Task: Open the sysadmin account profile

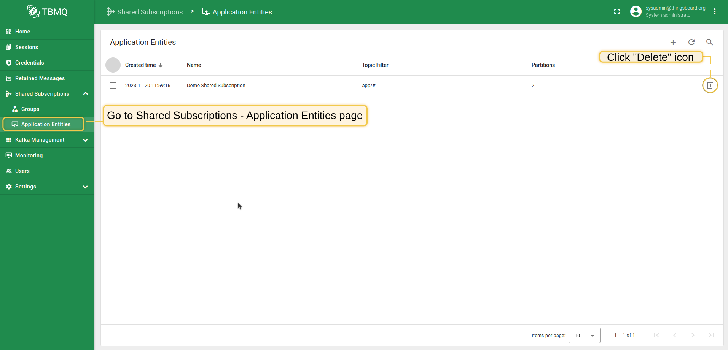Action: pyautogui.click(x=636, y=11)
